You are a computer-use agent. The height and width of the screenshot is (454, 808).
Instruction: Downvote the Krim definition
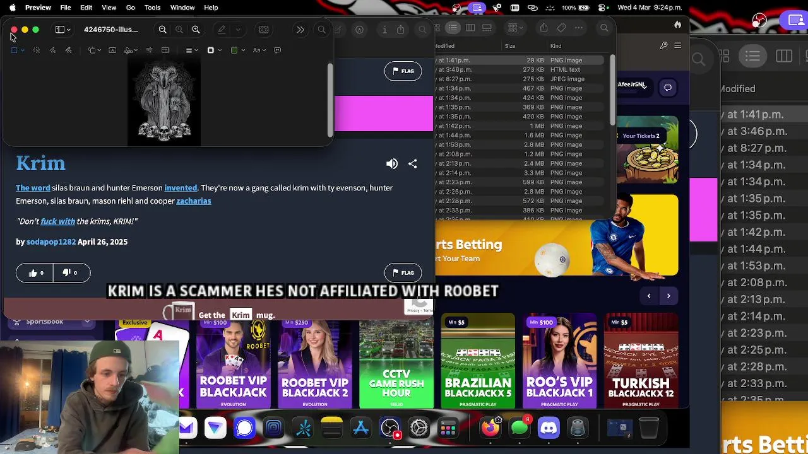tap(71, 273)
